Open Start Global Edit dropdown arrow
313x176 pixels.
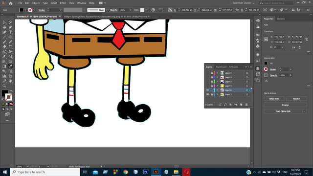click(304, 111)
